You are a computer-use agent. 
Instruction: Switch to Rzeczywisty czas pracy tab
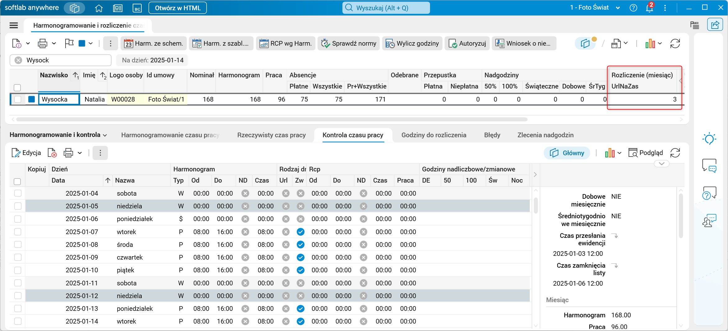click(x=272, y=135)
